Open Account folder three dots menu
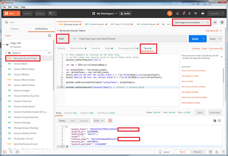This screenshot has height=156, width=228. 49,53
